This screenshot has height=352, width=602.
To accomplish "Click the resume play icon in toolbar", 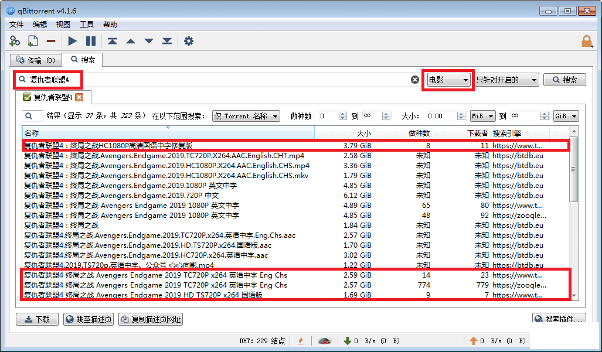I will point(72,41).
